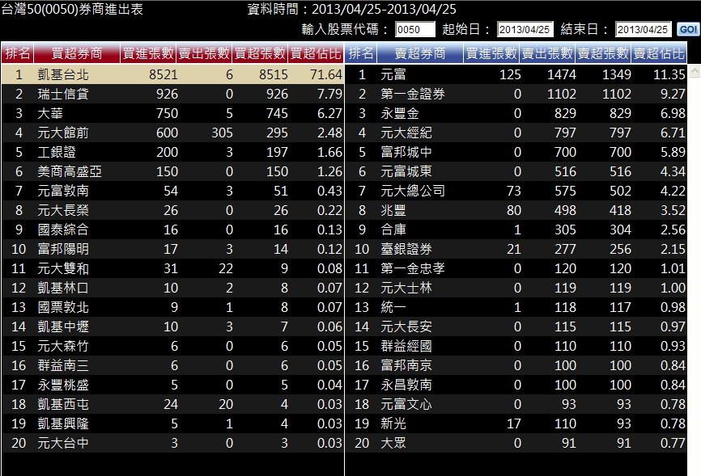701x476 pixels.
Task: Select broker 凱基中壢 row
Action: pos(172,326)
